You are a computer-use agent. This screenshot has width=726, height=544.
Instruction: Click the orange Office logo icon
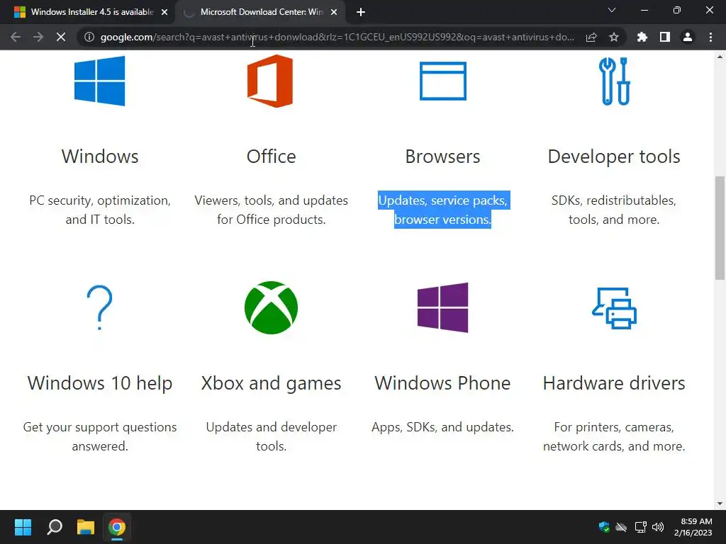[270, 81]
